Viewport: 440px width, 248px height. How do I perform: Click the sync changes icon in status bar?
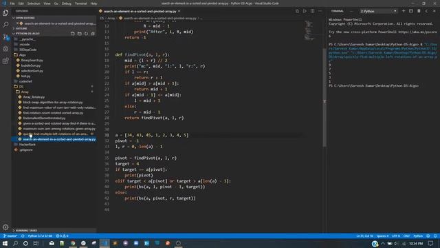(x=23, y=236)
